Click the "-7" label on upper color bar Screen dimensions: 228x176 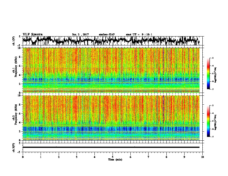212,89
